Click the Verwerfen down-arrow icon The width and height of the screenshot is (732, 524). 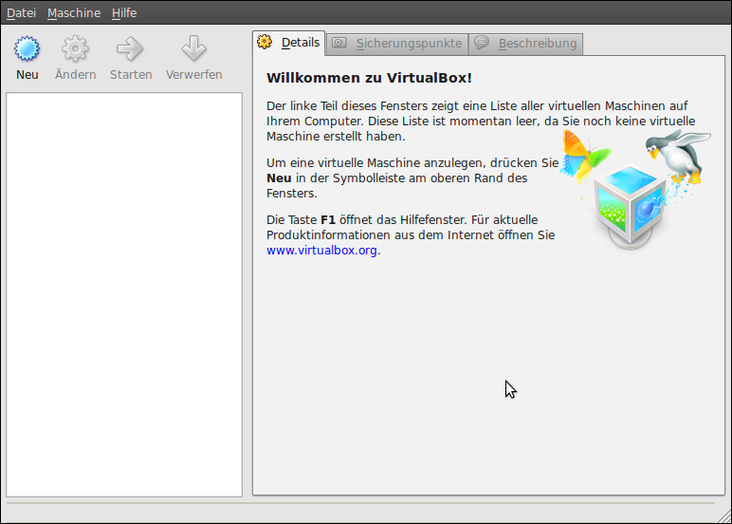(193, 49)
